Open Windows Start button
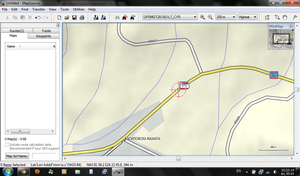 (8, 171)
